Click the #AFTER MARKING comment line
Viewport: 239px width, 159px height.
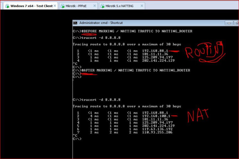point(135,71)
